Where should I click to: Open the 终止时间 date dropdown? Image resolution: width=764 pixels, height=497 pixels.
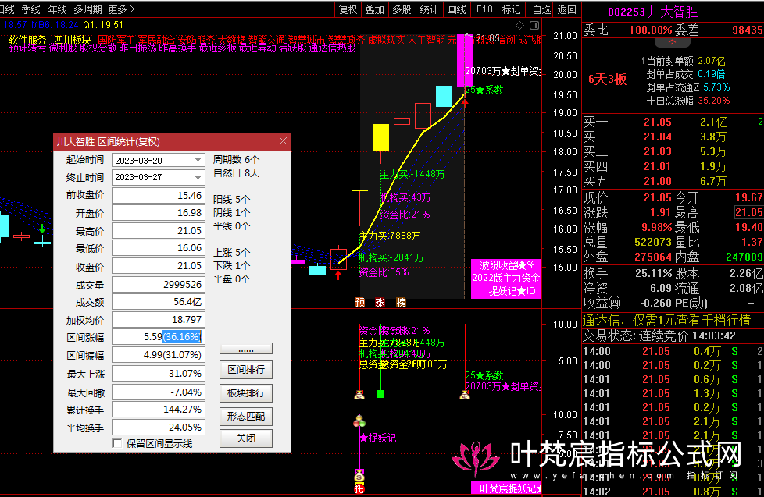click(198, 177)
